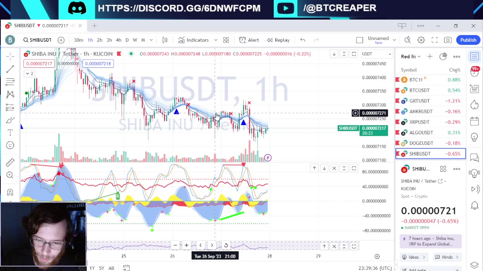
Task: Select BTCUSDT in the watchlist
Action: click(x=431, y=90)
